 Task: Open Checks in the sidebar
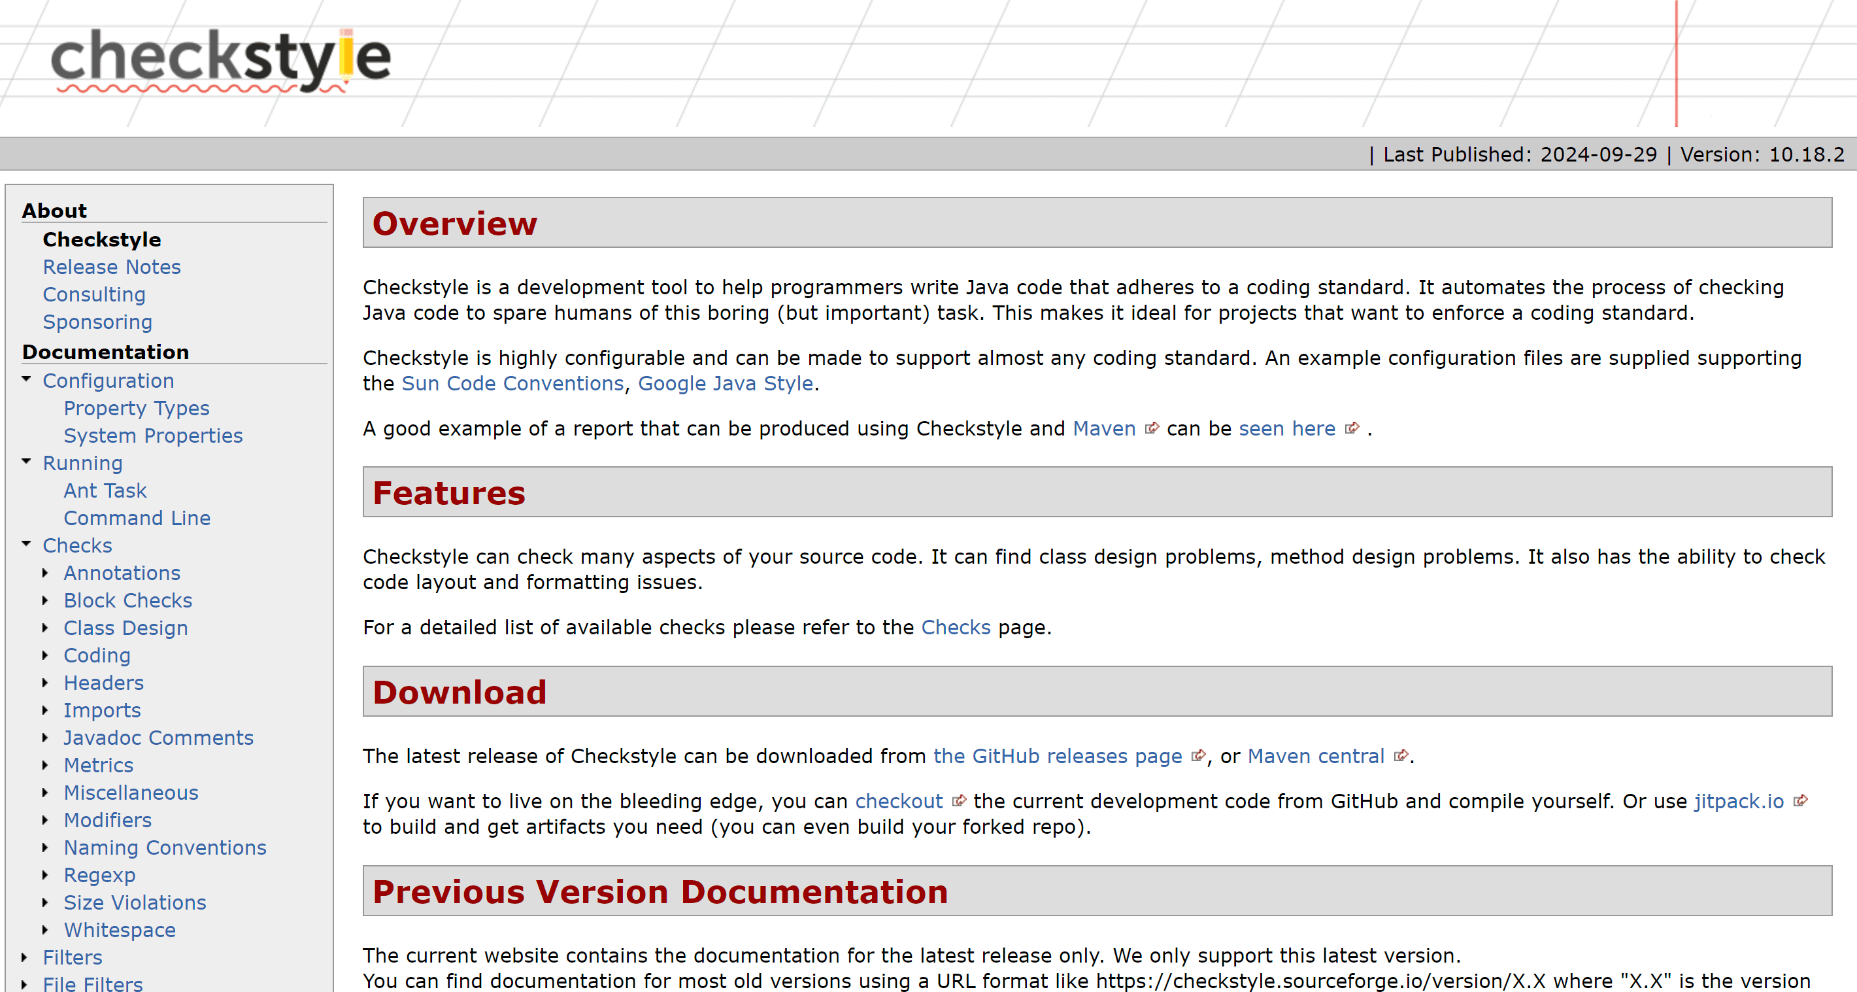coord(77,545)
